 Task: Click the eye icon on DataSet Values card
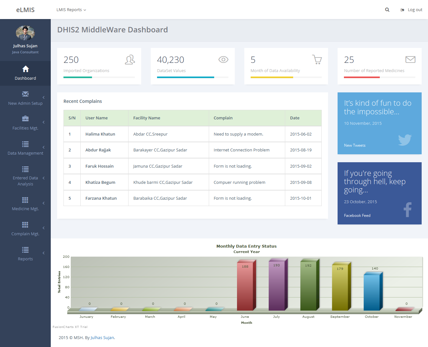223,60
